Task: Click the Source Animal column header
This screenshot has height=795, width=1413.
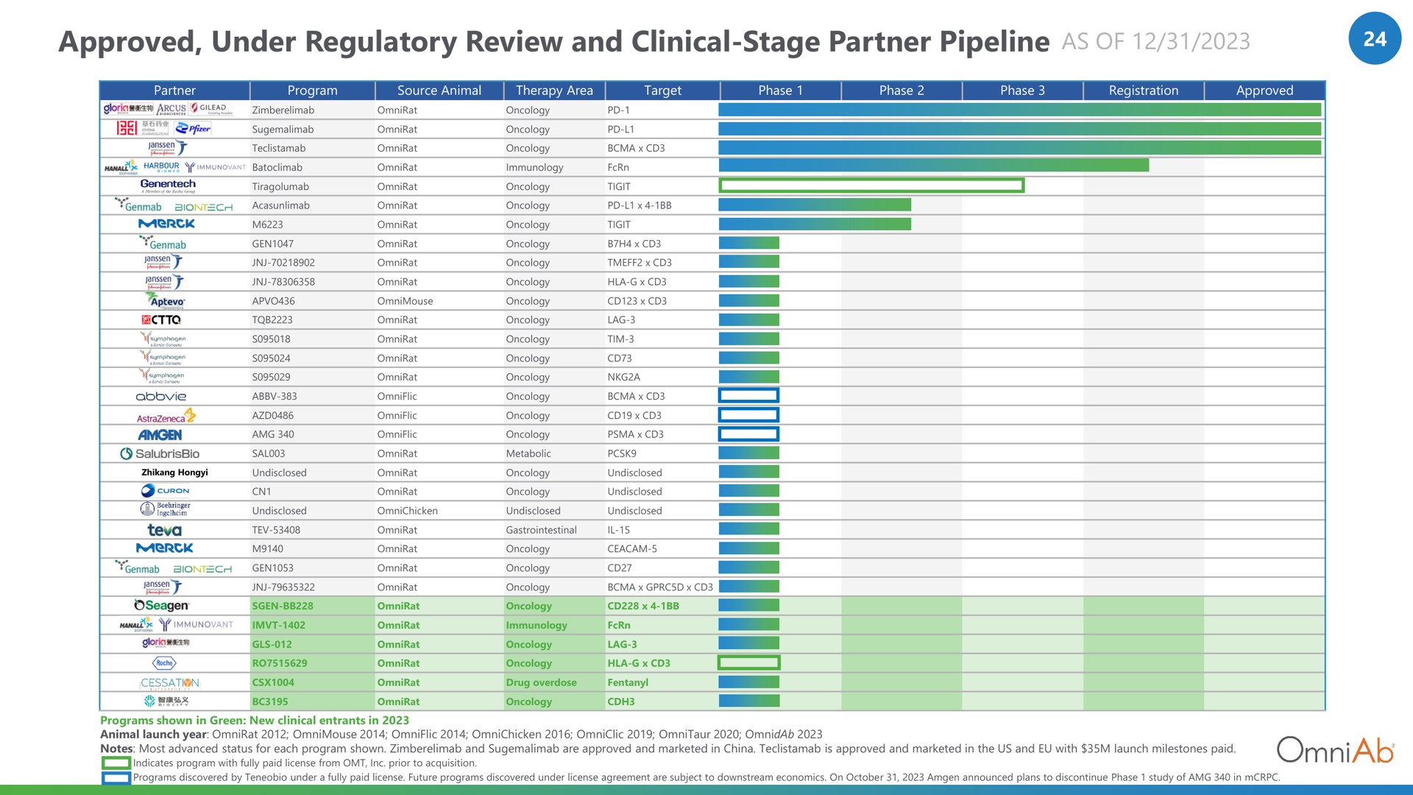Action: pos(439,91)
